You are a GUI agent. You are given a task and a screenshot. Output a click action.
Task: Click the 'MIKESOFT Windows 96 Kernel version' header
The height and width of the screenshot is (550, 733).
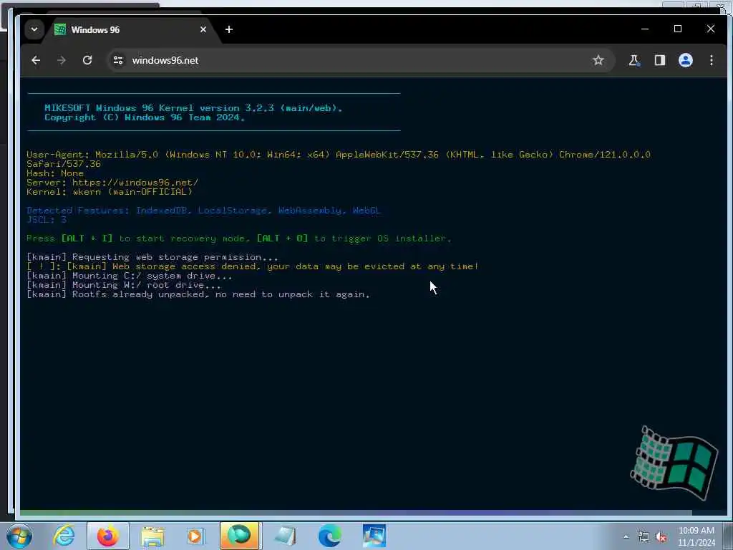193,108
